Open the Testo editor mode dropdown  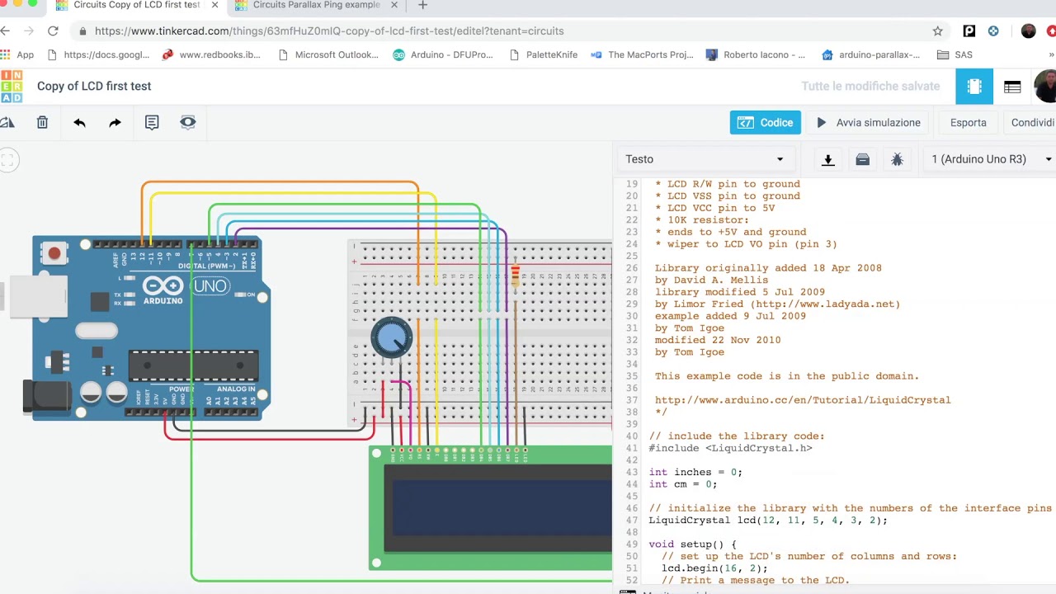pos(705,159)
